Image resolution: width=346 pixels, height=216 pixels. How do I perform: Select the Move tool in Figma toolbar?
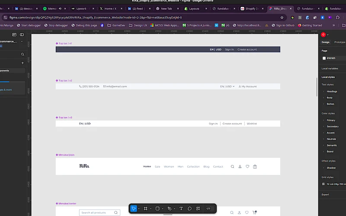click(x=134, y=209)
